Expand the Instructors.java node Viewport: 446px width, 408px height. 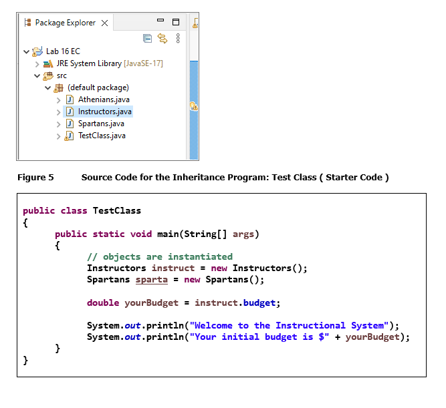coord(59,112)
